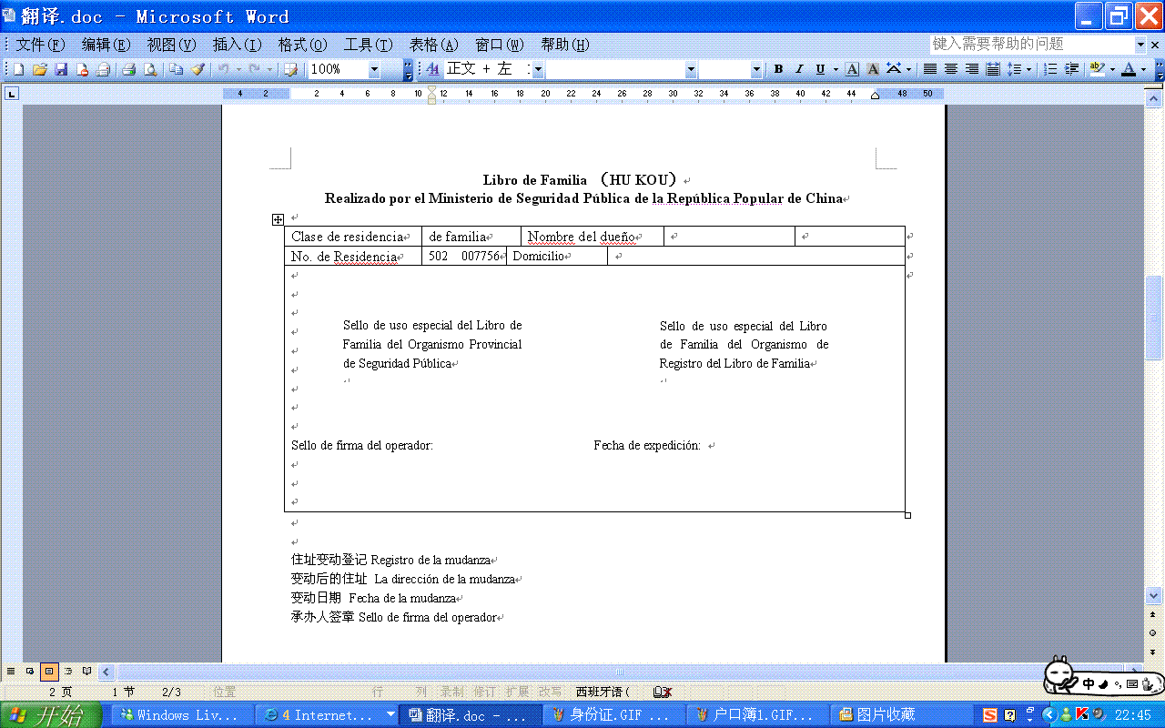
Task: Center-align text using the toolbar icon
Action: (951, 69)
